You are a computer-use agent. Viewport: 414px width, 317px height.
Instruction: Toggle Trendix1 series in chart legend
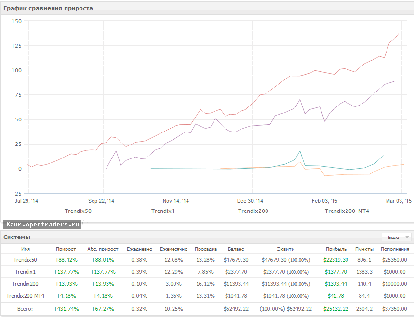161,211
